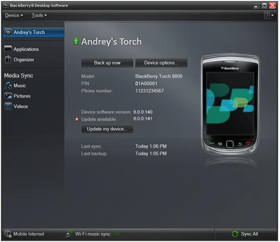Open the Tools menu
This screenshot has height=242, width=280.
(39, 15)
